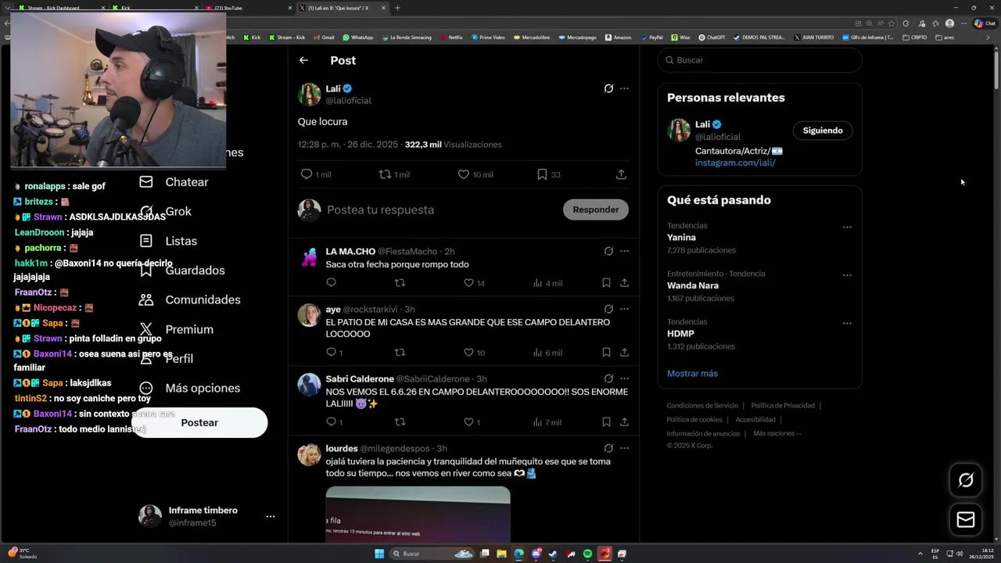Open Premium in the sidebar
1001x563 pixels.
[x=176, y=329]
